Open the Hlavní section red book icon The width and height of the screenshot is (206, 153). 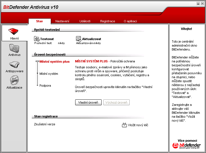13,32
